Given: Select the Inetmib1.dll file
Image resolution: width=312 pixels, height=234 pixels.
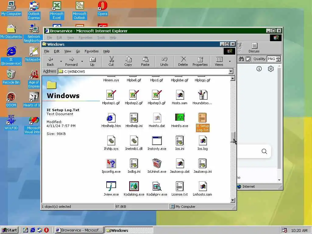Looking at the screenshot, I should pyautogui.click(x=134, y=143).
